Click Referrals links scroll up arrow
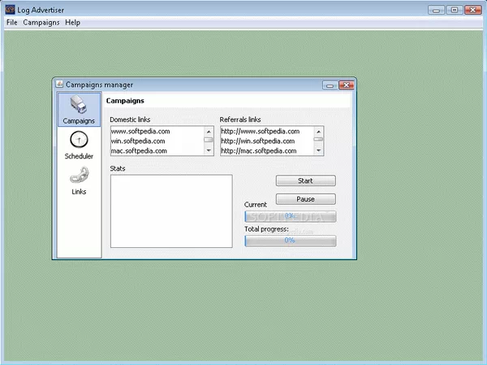The height and width of the screenshot is (365, 487). [x=318, y=132]
